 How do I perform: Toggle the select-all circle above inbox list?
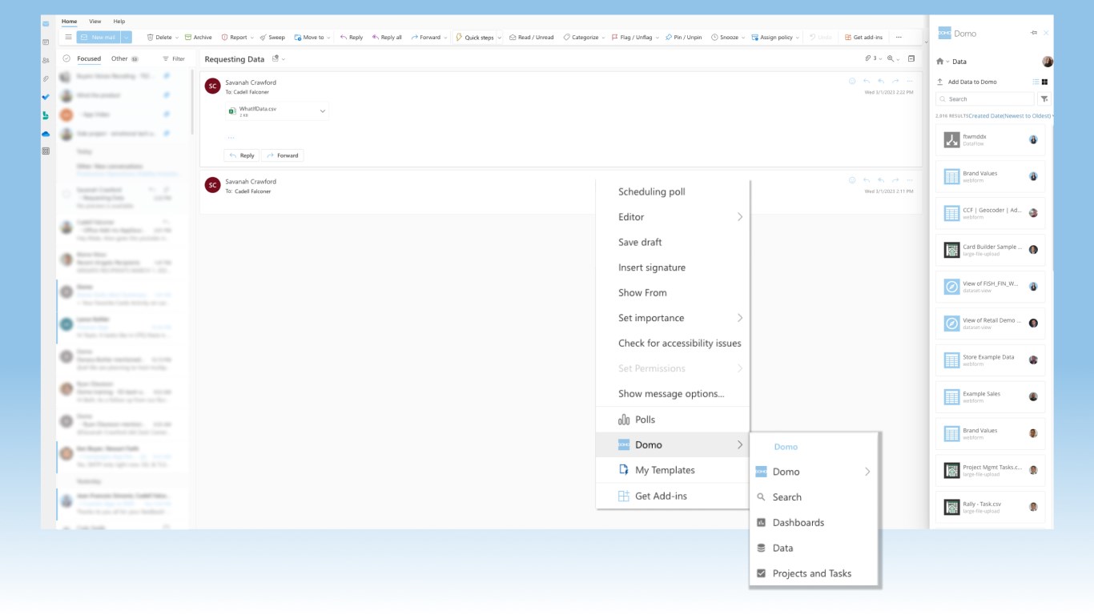(x=66, y=58)
